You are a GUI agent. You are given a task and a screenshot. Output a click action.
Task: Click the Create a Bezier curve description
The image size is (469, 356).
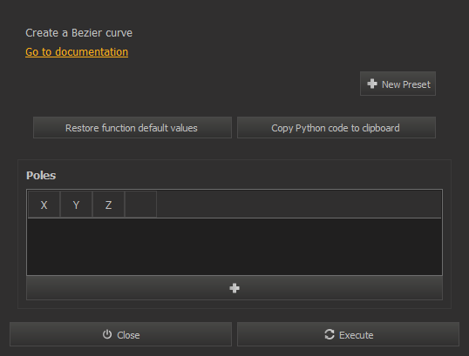pyautogui.click(x=79, y=33)
